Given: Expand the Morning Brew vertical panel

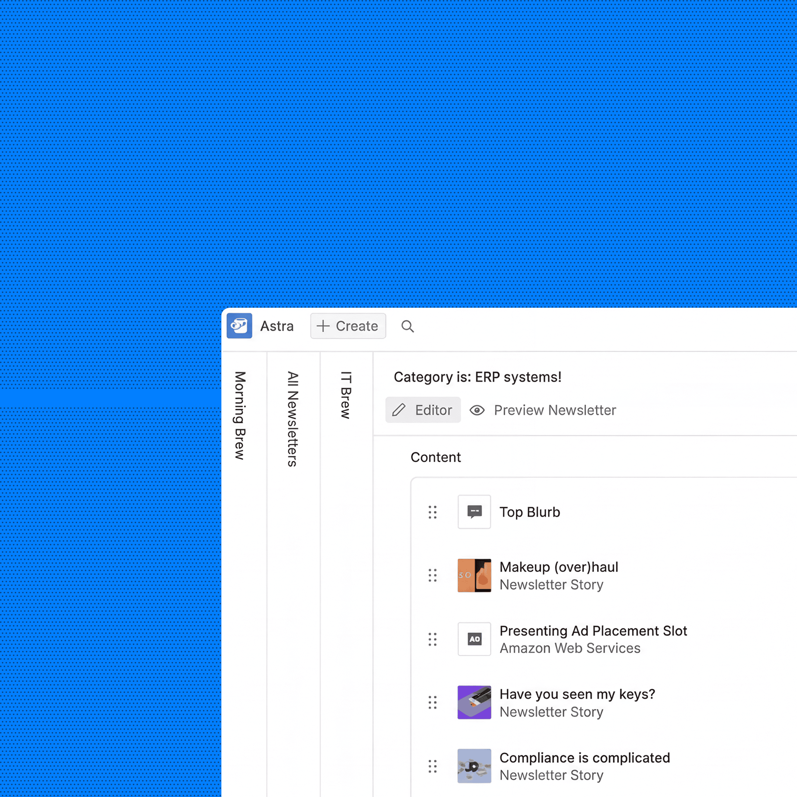Looking at the screenshot, I should [240, 415].
